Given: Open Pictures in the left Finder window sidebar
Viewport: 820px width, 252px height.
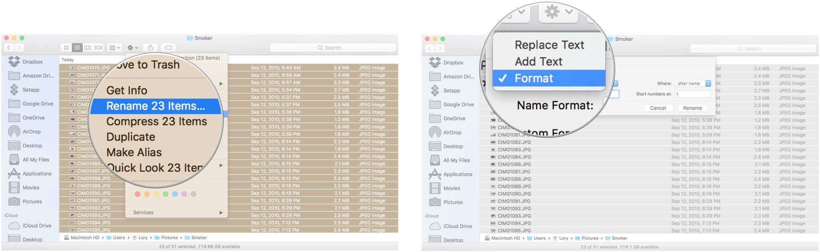Looking at the screenshot, I should 25,202.
